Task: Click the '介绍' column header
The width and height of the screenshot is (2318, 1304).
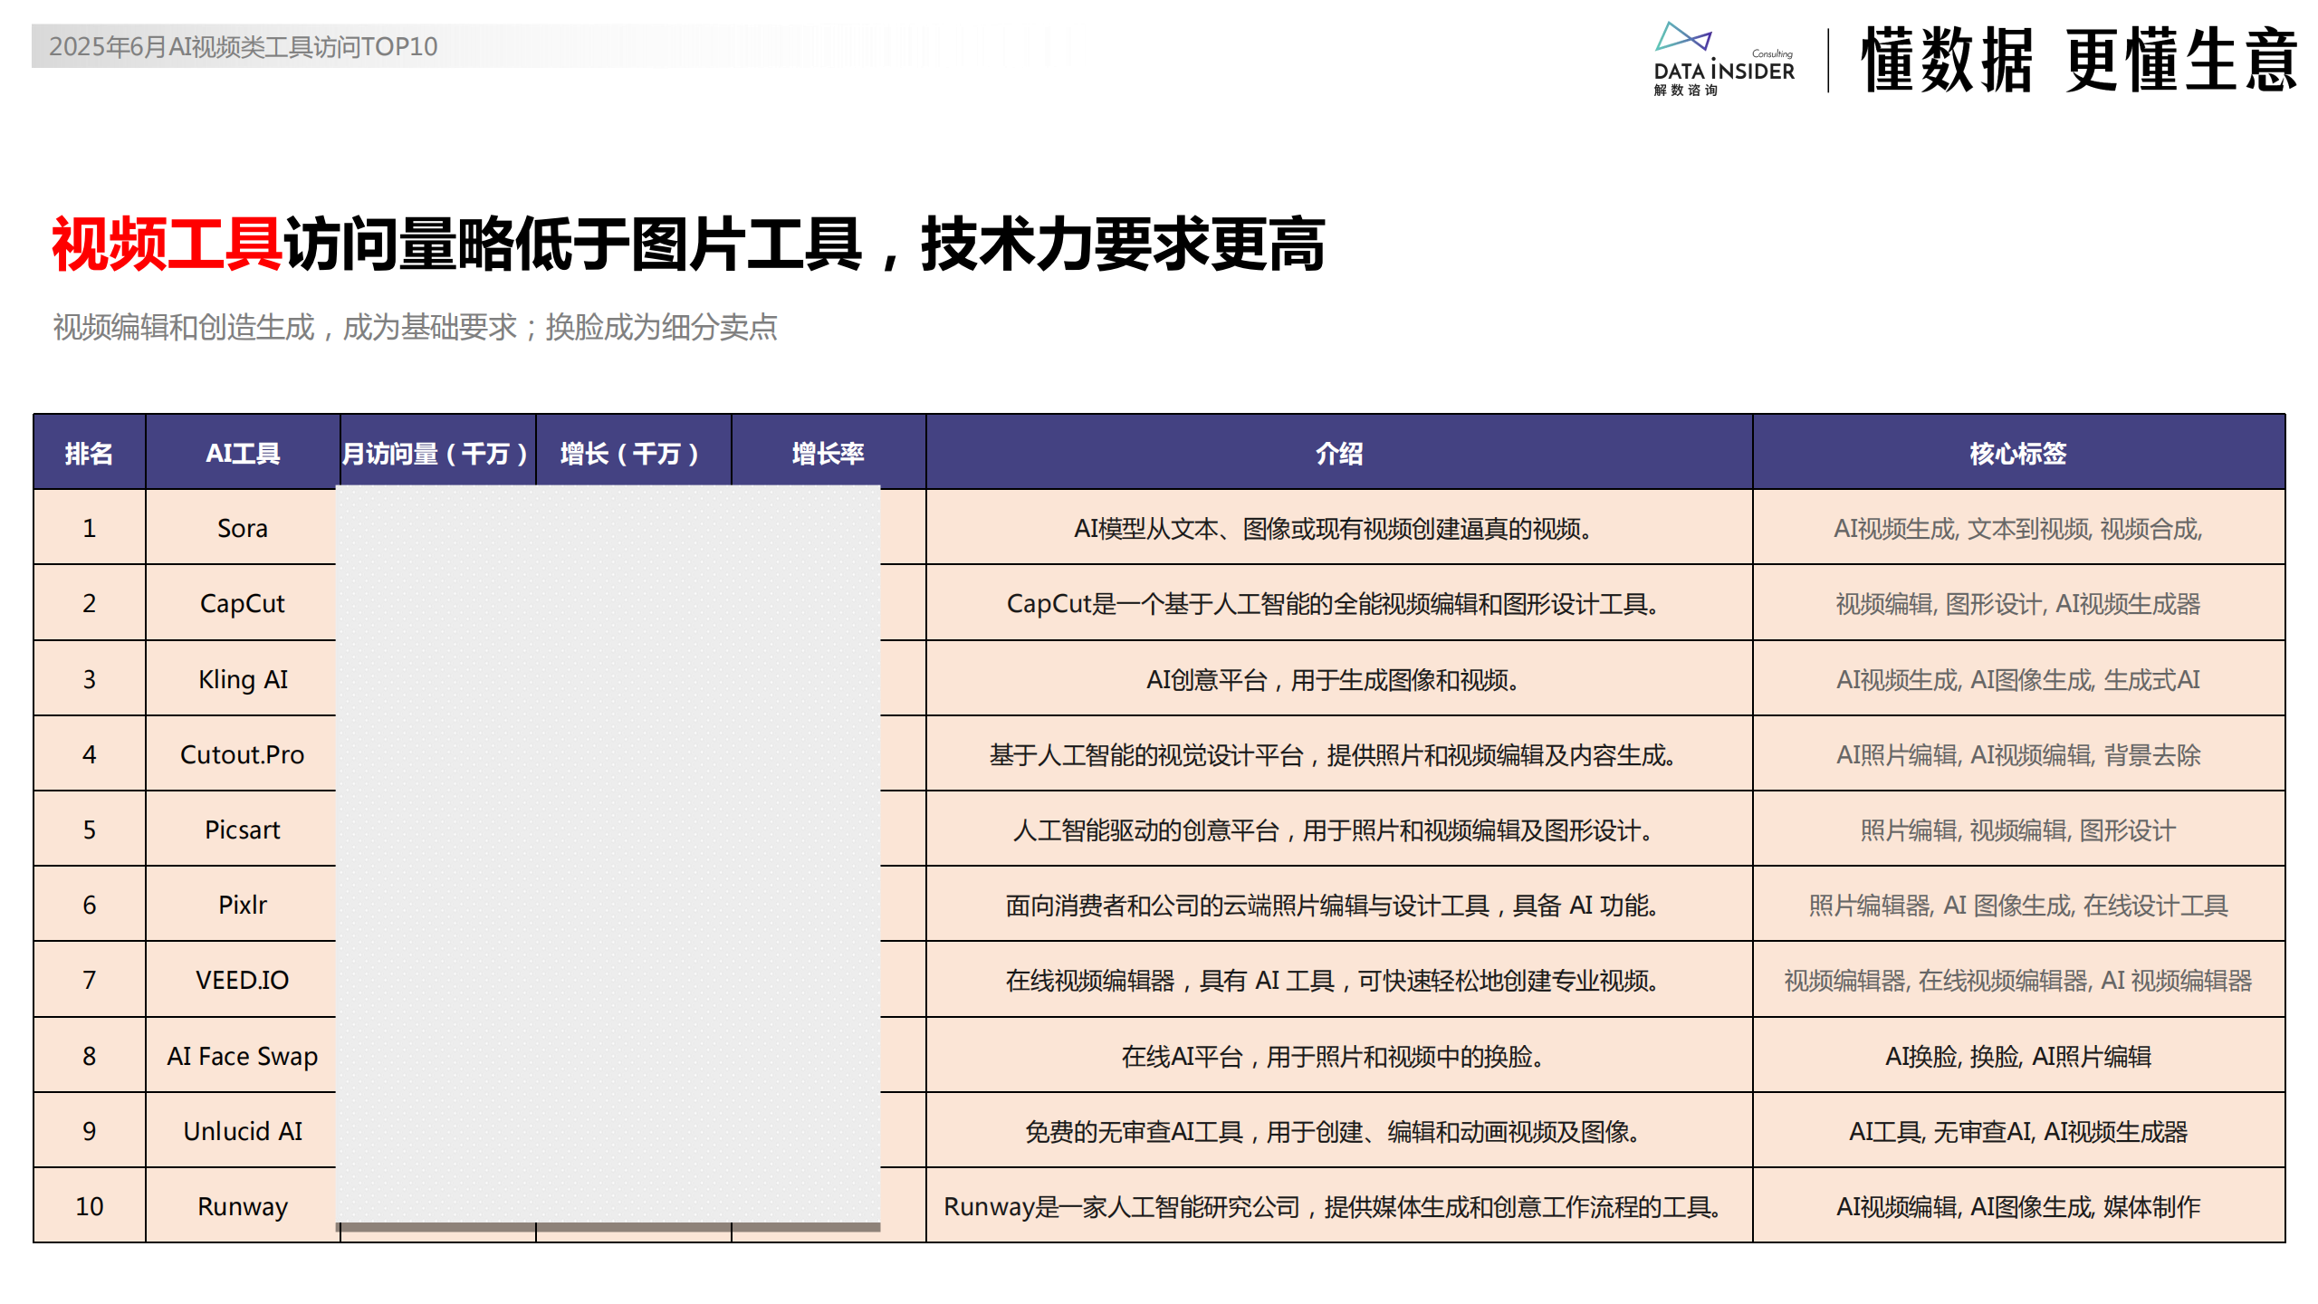Action: click(x=1339, y=453)
